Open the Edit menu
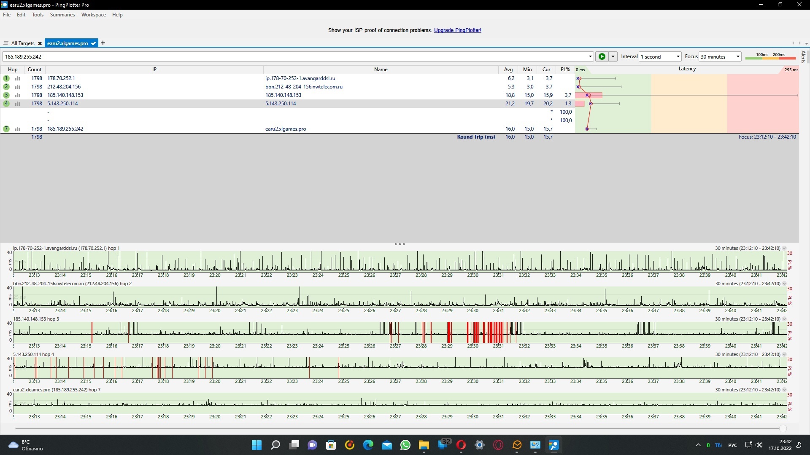The image size is (810, 455). coord(21,15)
